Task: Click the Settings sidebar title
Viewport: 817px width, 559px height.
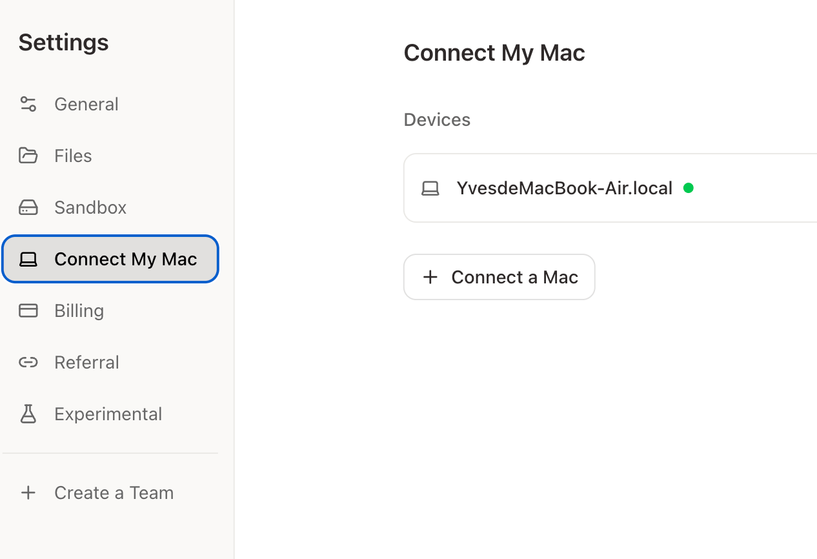Action: coord(63,42)
